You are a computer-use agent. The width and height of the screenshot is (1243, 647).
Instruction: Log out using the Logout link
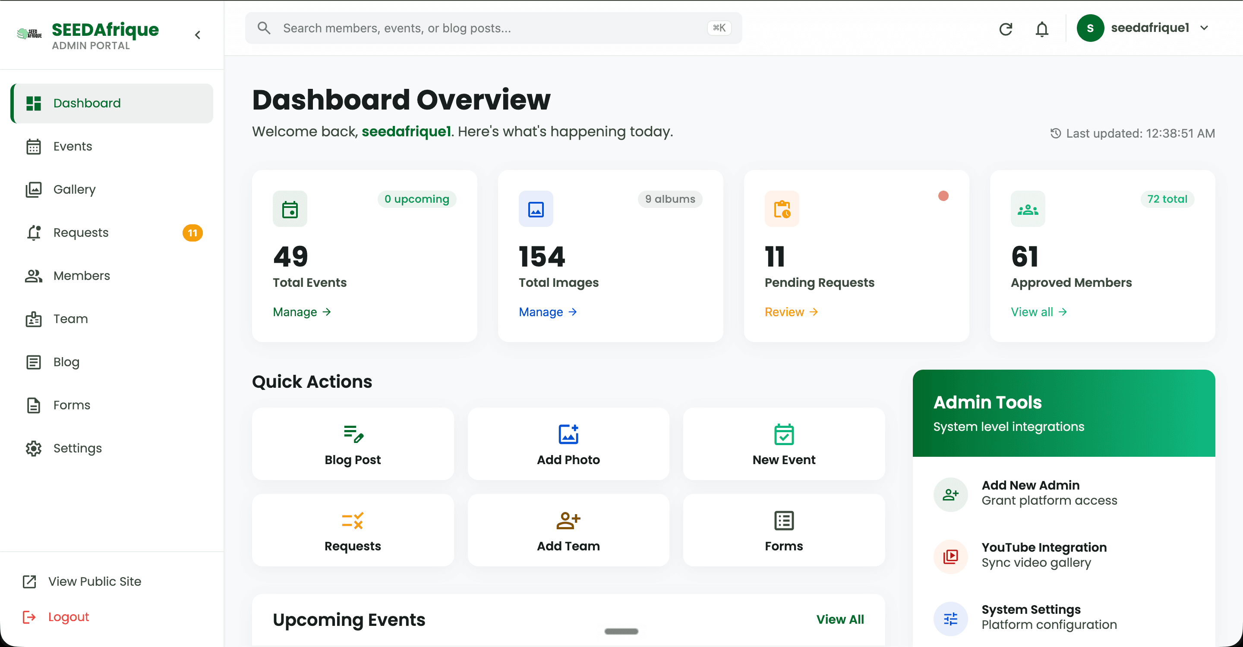coord(56,617)
